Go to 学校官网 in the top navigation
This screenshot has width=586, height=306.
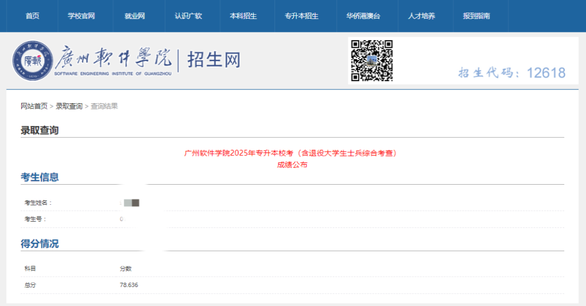click(81, 16)
